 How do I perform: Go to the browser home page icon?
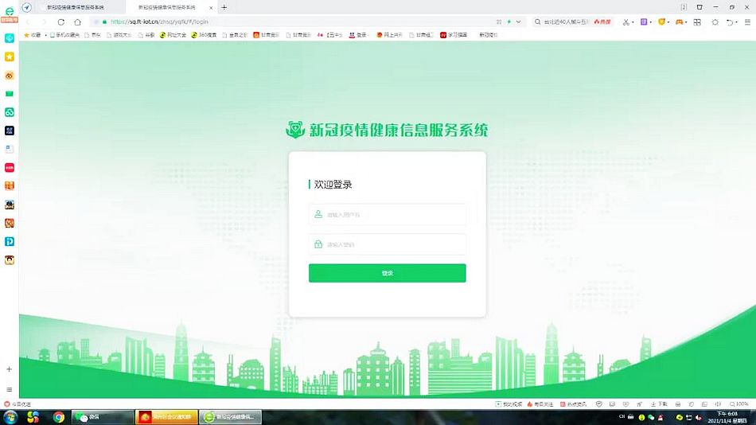tap(77, 21)
